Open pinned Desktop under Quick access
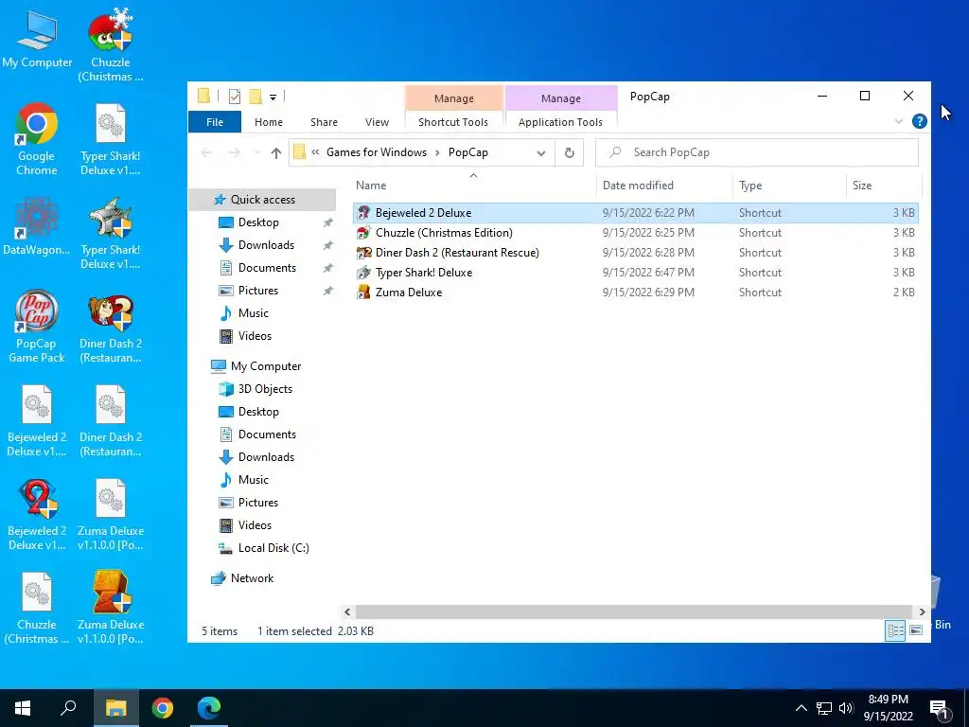The width and height of the screenshot is (969, 727). pos(258,222)
